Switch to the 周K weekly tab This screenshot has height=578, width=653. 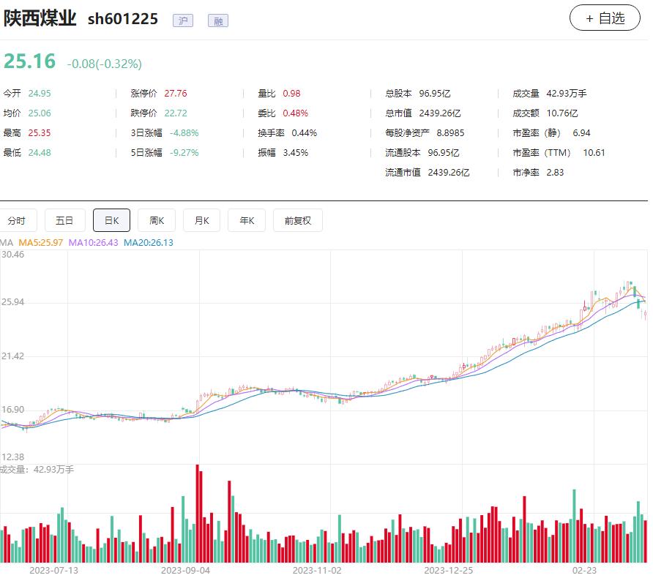[157, 220]
